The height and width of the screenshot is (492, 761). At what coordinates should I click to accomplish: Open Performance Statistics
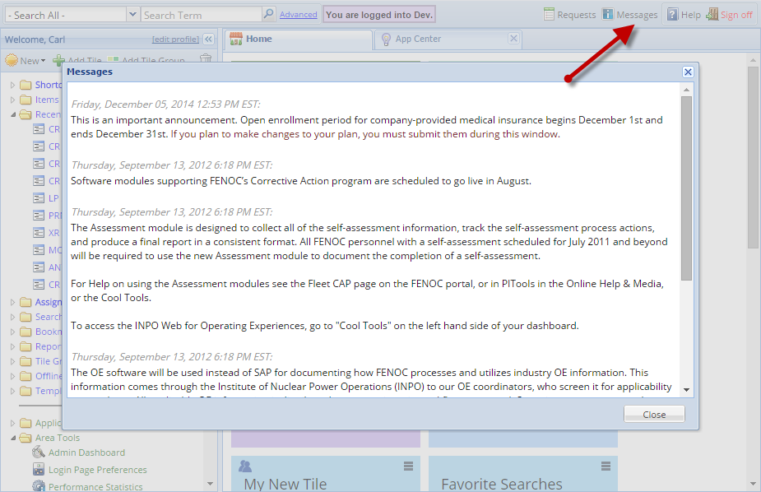(x=95, y=487)
